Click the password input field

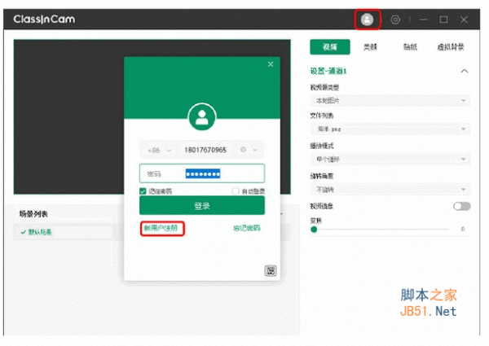pos(202,173)
